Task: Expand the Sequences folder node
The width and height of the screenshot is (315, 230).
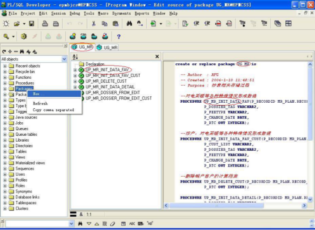Action: click(5, 169)
